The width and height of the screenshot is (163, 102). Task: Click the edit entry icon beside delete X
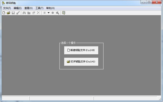(x=34, y=13)
